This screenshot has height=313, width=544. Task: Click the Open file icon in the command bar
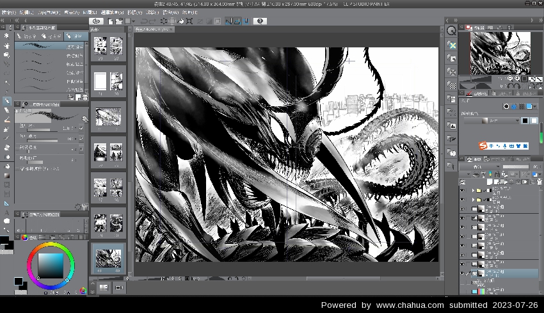point(119,21)
